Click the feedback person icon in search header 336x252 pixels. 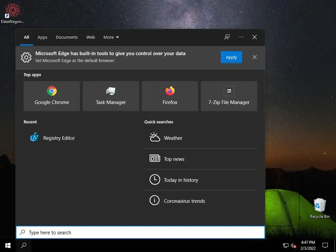point(227,37)
